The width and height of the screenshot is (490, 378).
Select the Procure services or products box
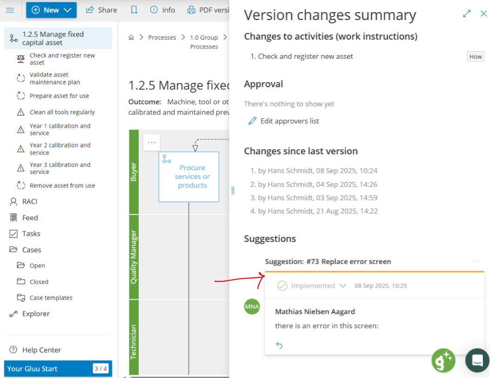click(x=189, y=177)
